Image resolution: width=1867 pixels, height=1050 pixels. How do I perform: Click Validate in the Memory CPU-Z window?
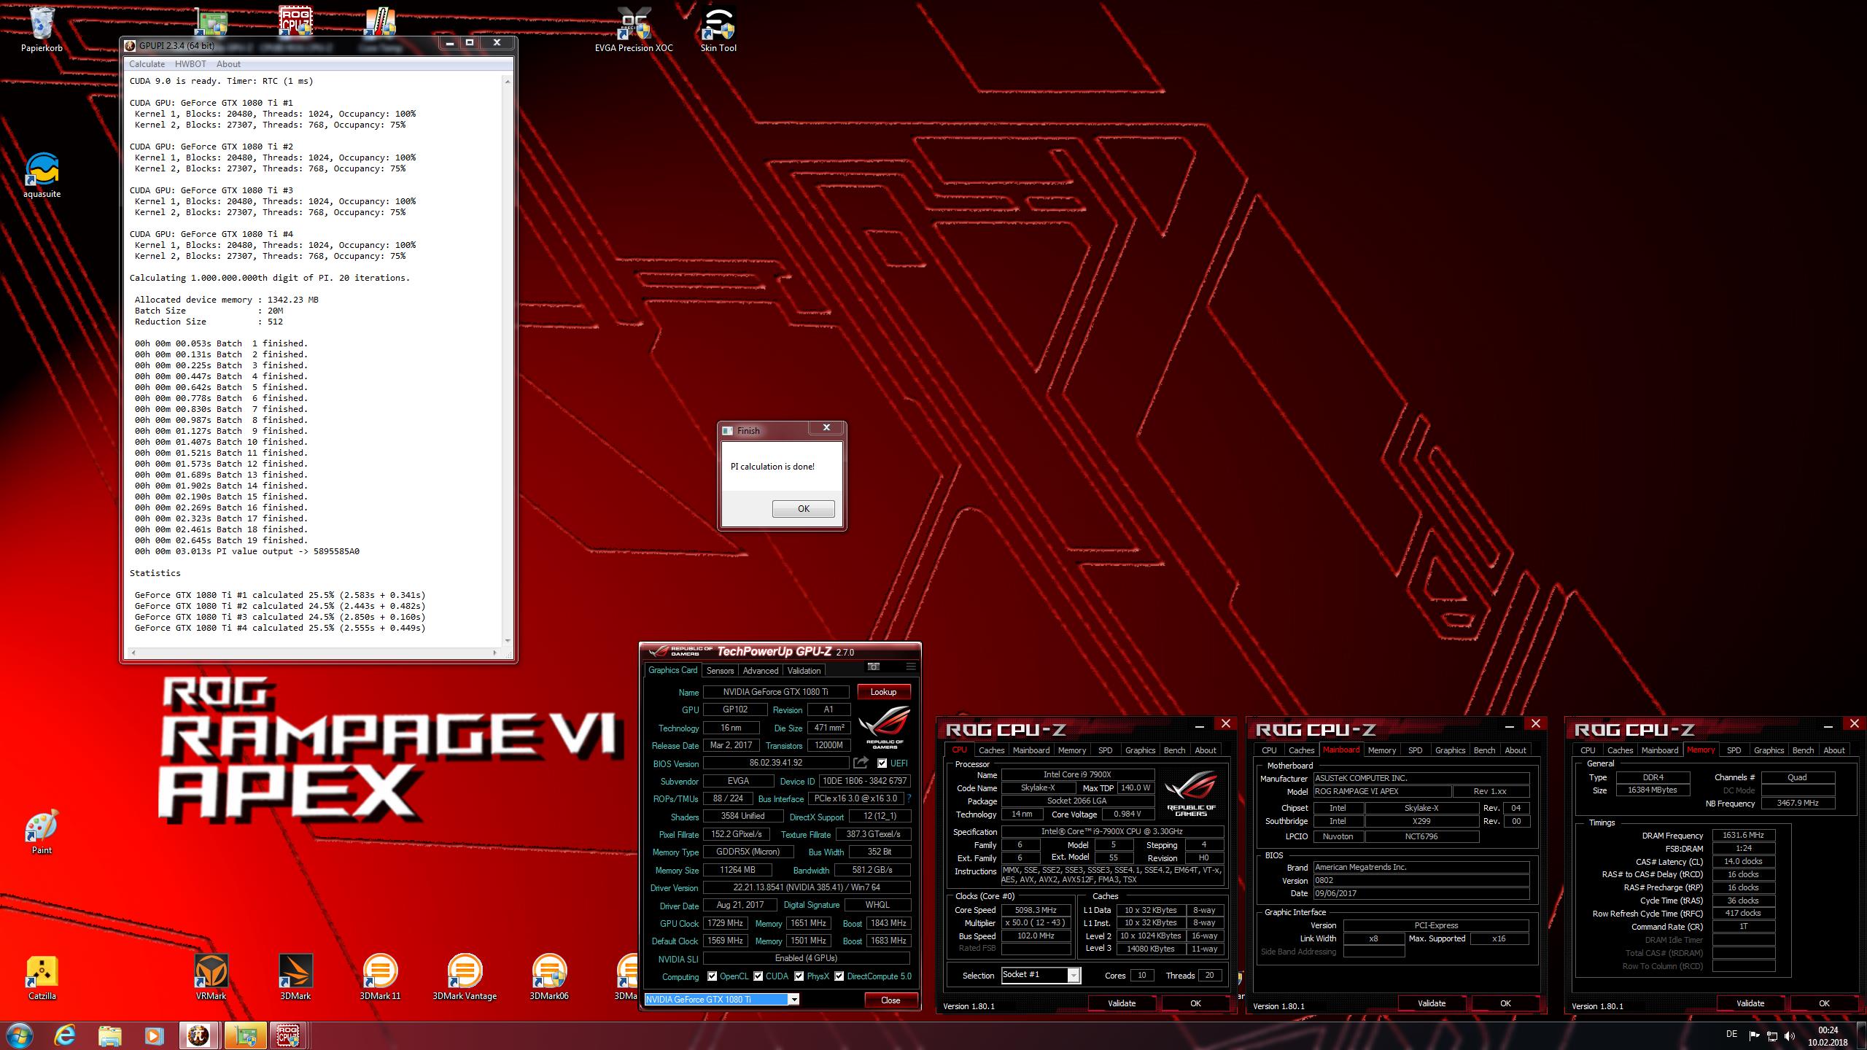tap(1750, 1004)
